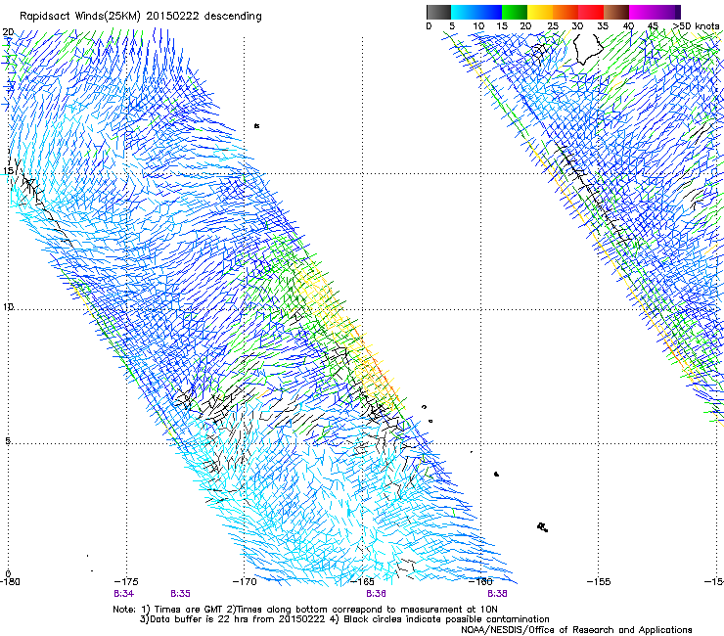Click the '>50 knots' legend label
This screenshot has height=636, width=724.
tap(696, 25)
